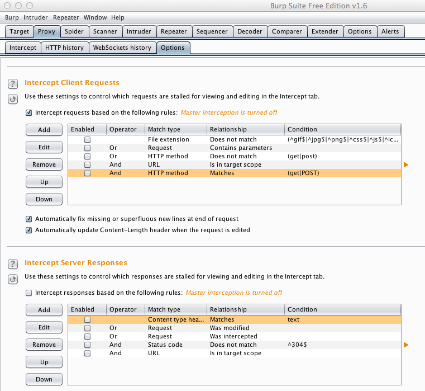Viewport: 425px width, 391px height.
Task: Enable the File extension rule checkbox
Action: (87, 139)
